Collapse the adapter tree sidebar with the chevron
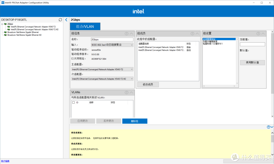This screenshot has width=274, height=164. pyautogui.click(x=66, y=19)
